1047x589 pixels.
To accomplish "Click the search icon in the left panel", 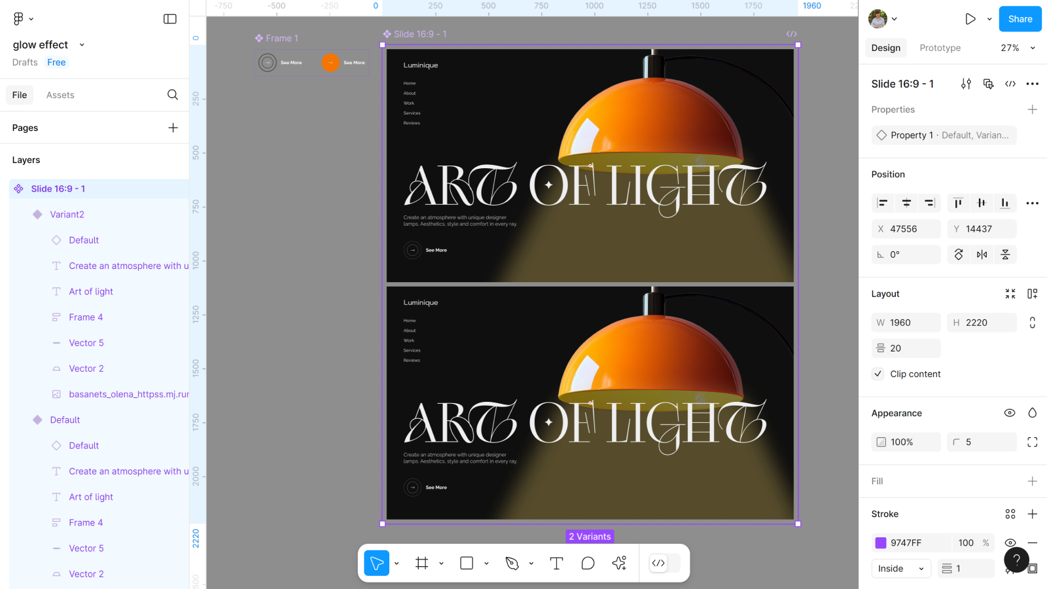I will coord(173,95).
